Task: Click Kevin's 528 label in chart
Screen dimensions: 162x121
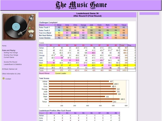Action: click(119, 94)
